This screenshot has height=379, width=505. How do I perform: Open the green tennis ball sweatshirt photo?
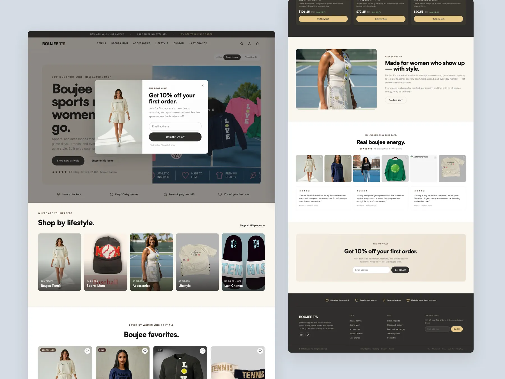coord(395,168)
